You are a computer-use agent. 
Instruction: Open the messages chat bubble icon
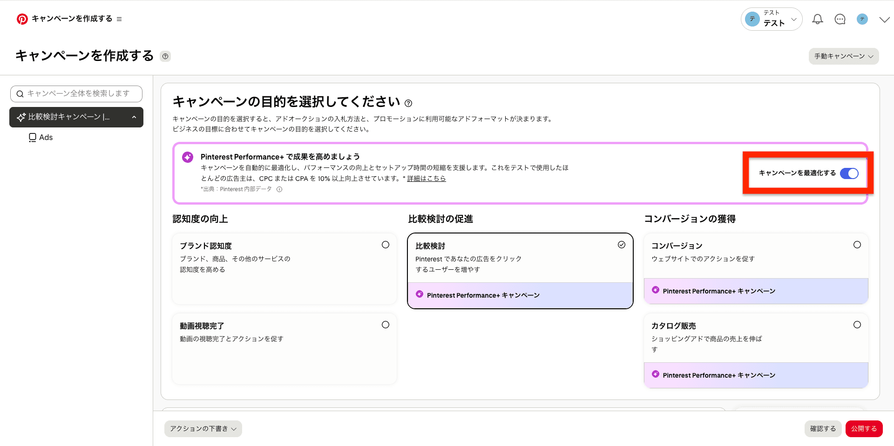click(x=840, y=19)
